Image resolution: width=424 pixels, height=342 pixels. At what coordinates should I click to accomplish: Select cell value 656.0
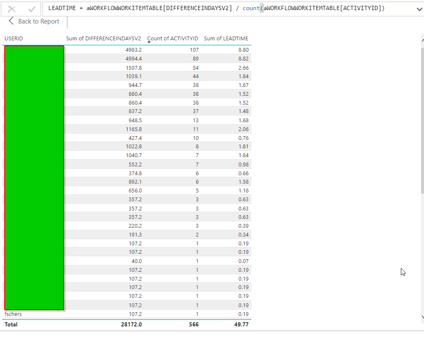click(135, 190)
